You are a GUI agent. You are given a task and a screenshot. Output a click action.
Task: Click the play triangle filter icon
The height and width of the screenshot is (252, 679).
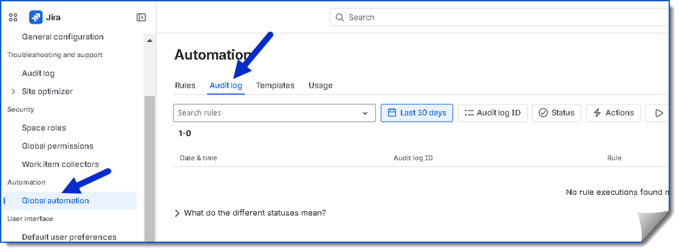(659, 113)
